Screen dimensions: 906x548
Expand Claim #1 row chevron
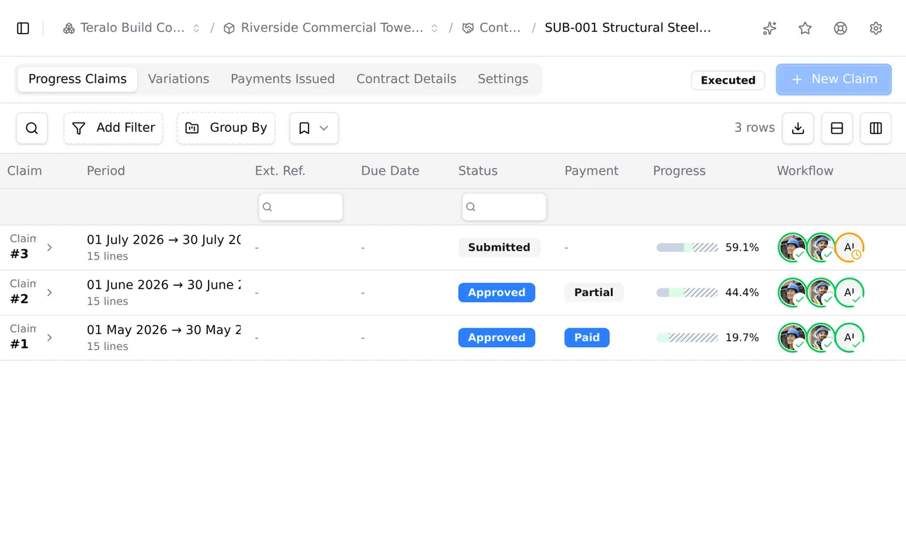(x=49, y=337)
